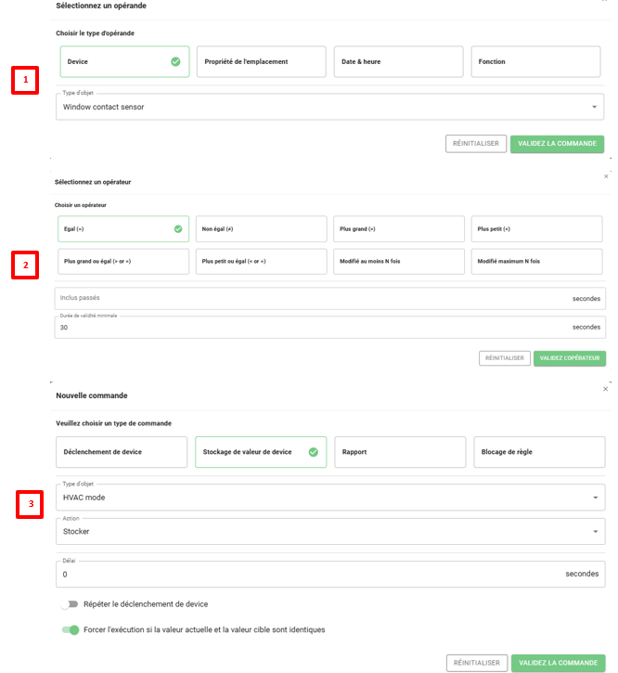Click the green checkmark on Device card
The image size is (618, 673).
[x=175, y=62]
